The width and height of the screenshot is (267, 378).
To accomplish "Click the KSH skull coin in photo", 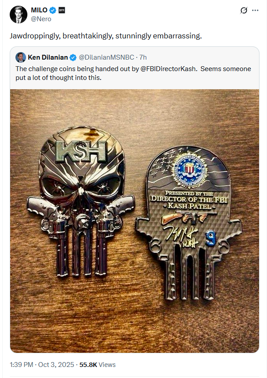I will [x=81, y=201].
